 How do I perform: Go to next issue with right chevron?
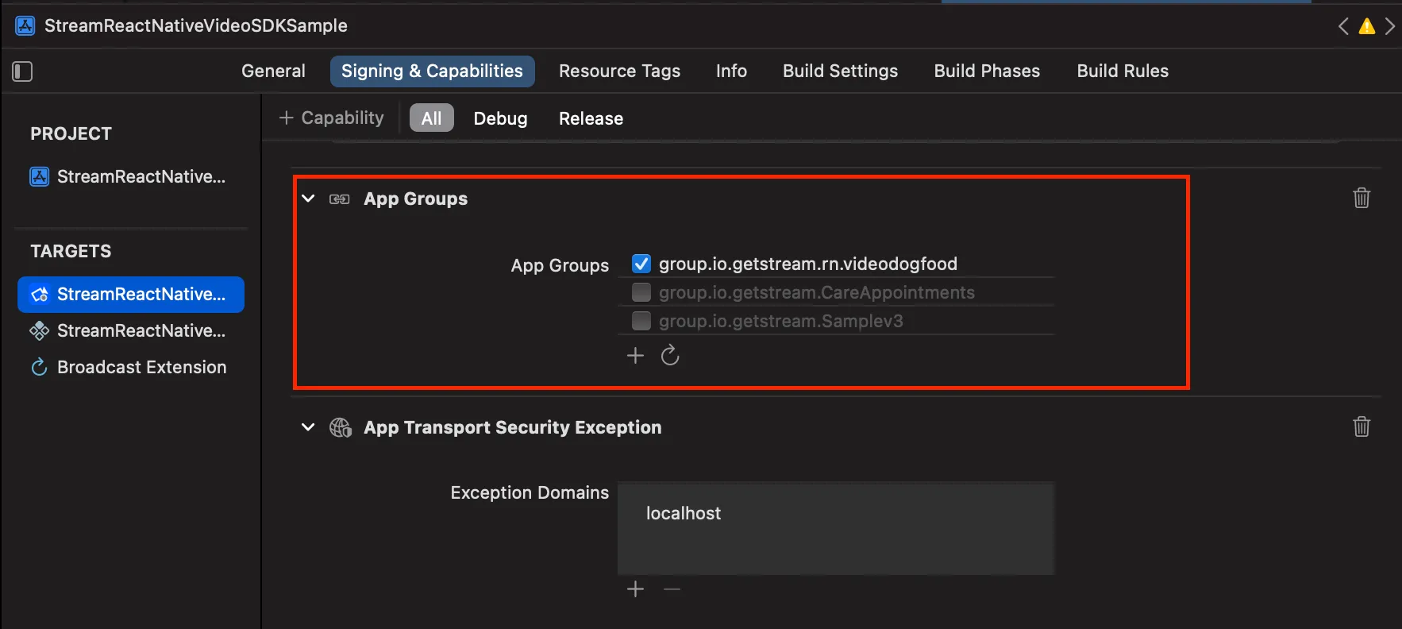pos(1389,26)
